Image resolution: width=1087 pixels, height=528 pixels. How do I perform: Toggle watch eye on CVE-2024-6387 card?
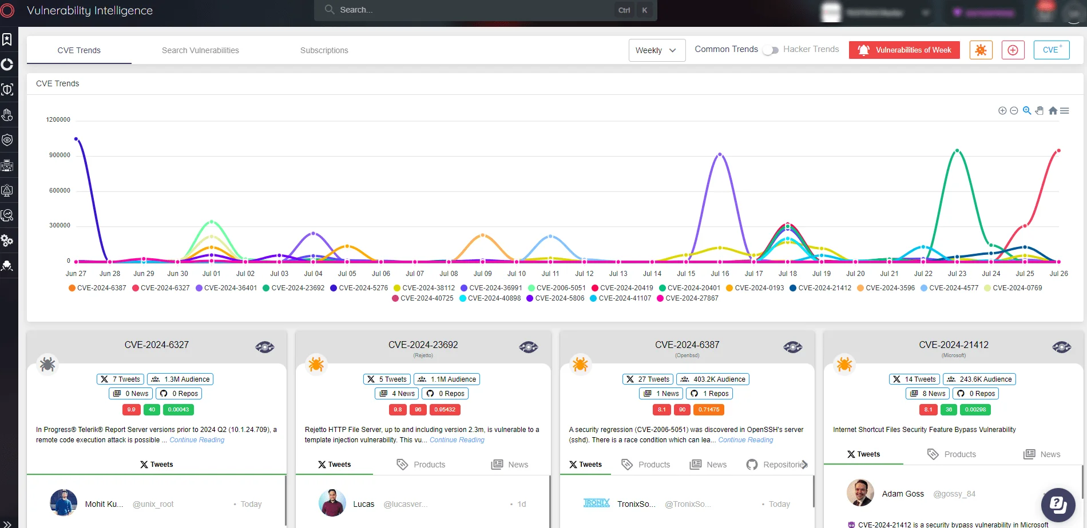[793, 347]
